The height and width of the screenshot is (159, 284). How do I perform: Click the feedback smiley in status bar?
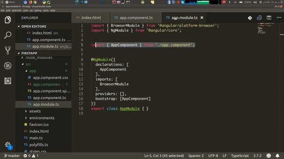[268, 155]
